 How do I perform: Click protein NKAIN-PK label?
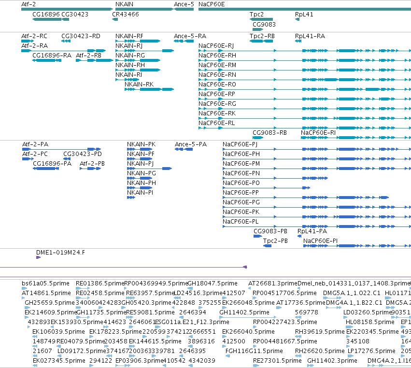click(141, 144)
